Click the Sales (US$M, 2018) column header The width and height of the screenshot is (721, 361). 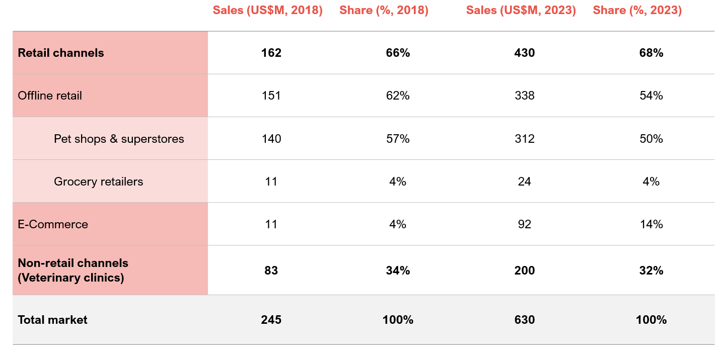[267, 11]
